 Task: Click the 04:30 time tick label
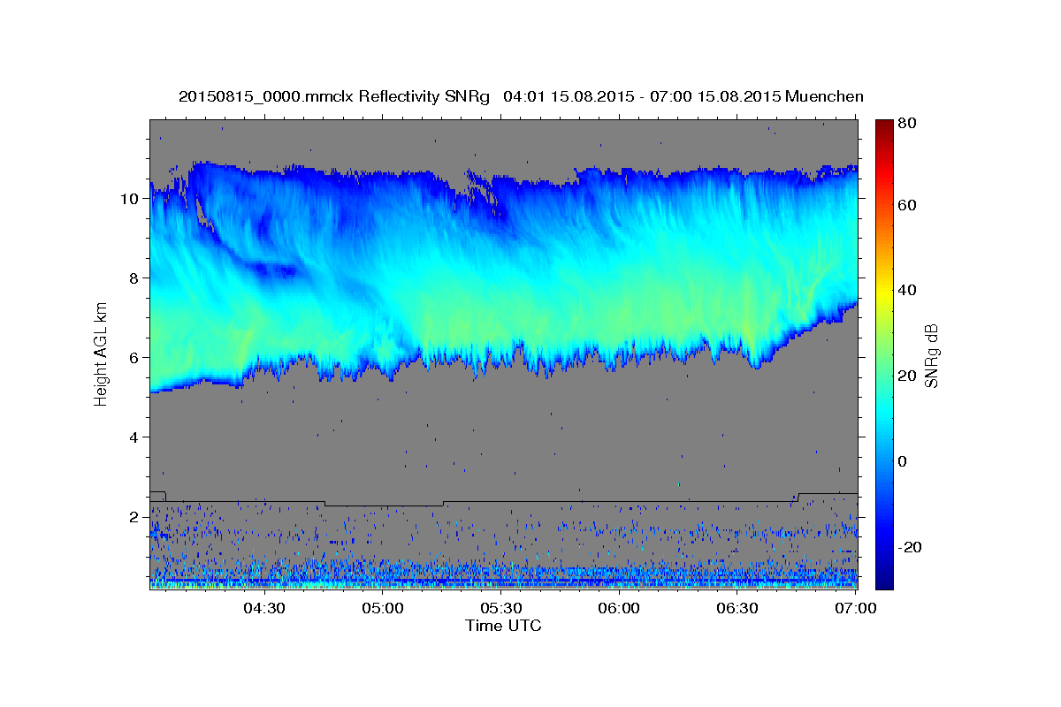tap(263, 608)
